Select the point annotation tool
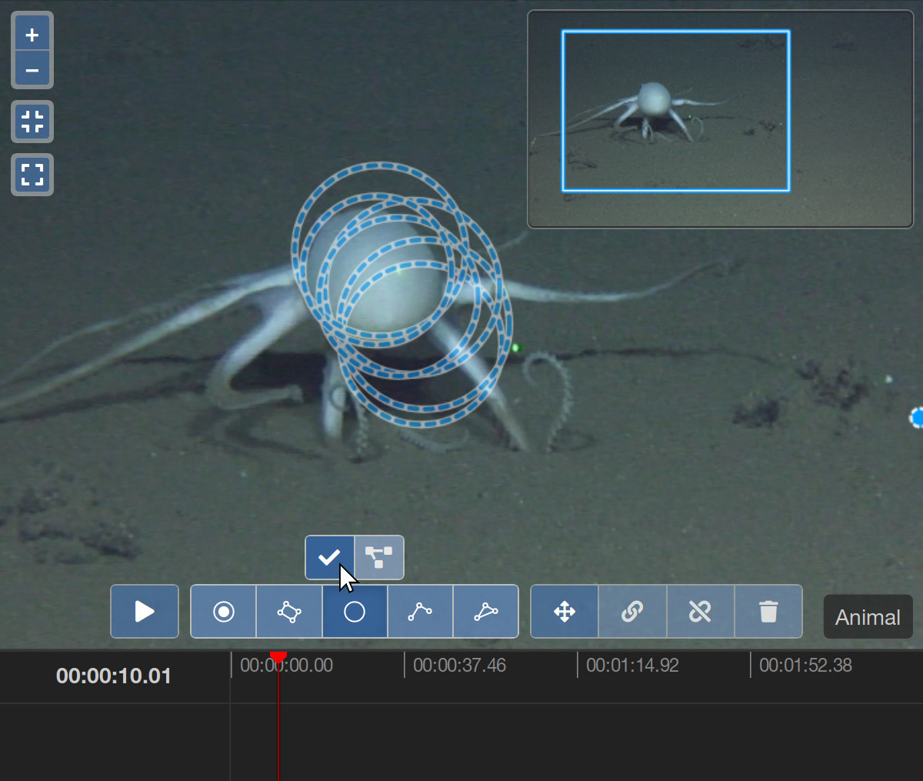Image resolution: width=923 pixels, height=781 pixels. click(x=224, y=612)
